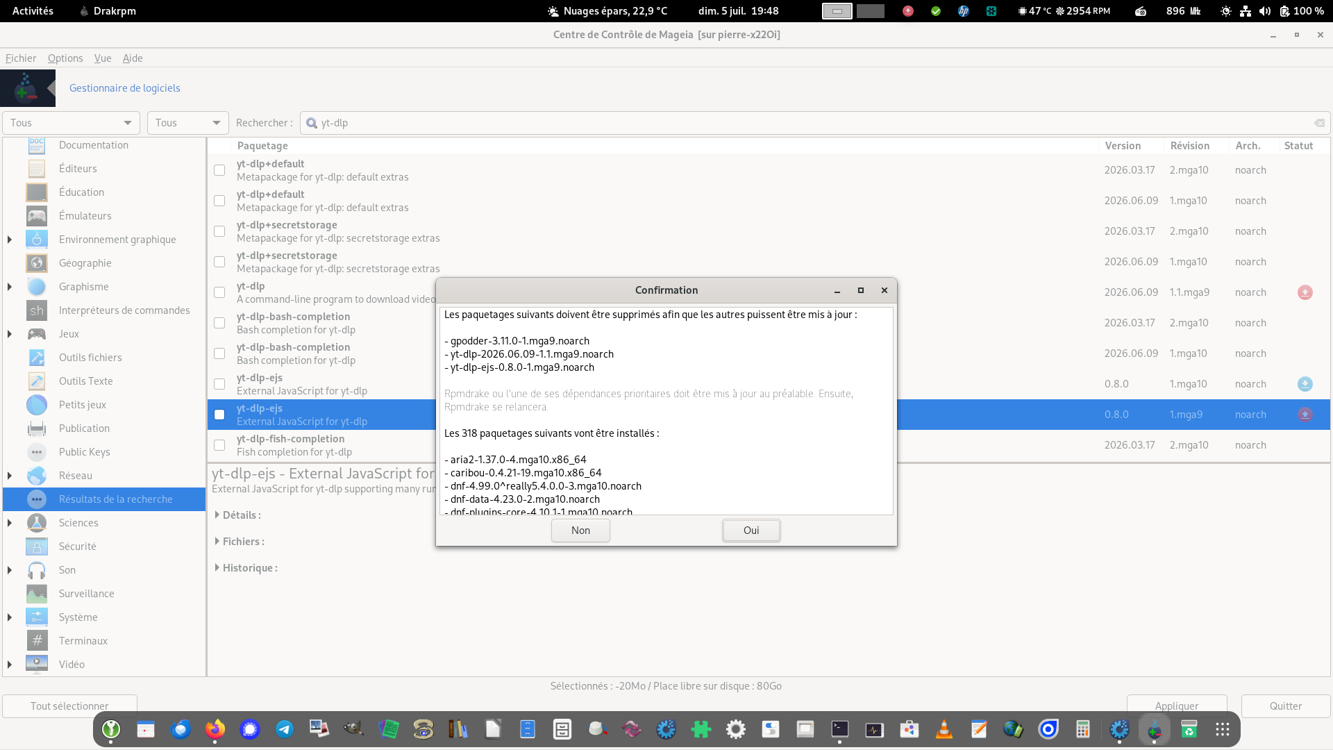This screenshot has height=750, width=1333.
Task: Open the Fichier menu
Action: (21, 58)
